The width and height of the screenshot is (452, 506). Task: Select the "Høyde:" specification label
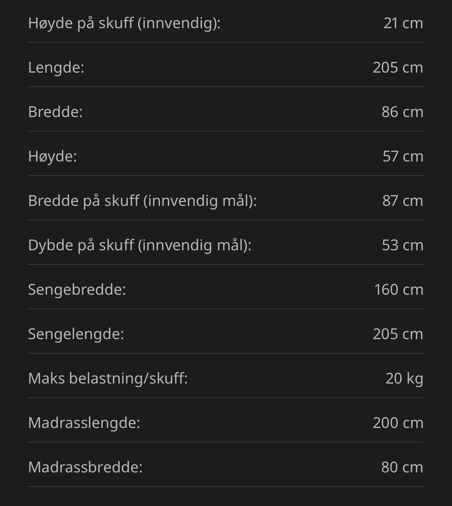[x=53, y=157]
